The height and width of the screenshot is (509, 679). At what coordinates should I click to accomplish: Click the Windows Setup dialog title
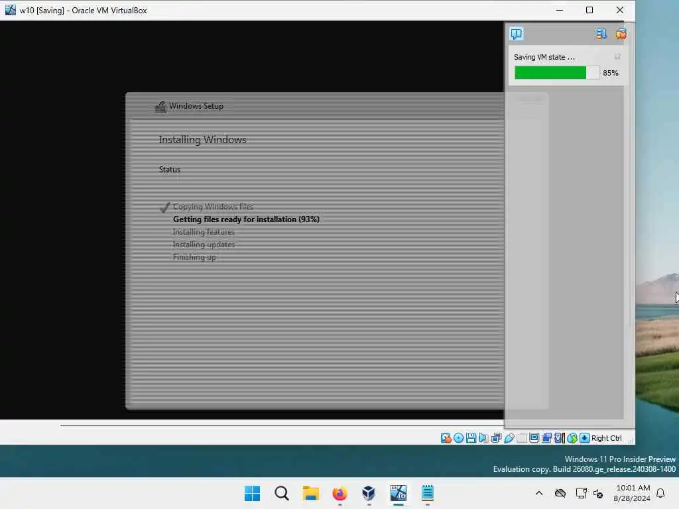point(196,106)
